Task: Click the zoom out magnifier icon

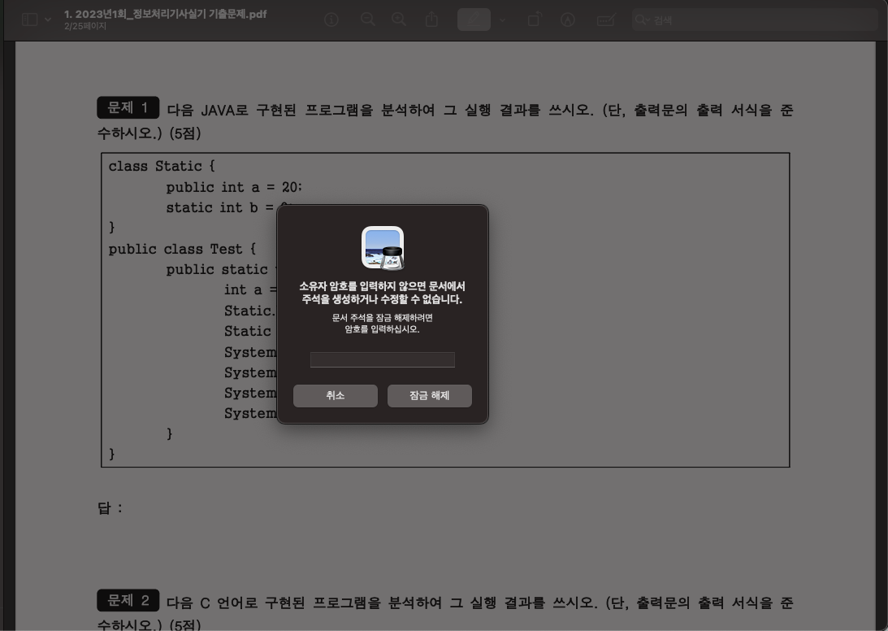Action: point(367,20)
